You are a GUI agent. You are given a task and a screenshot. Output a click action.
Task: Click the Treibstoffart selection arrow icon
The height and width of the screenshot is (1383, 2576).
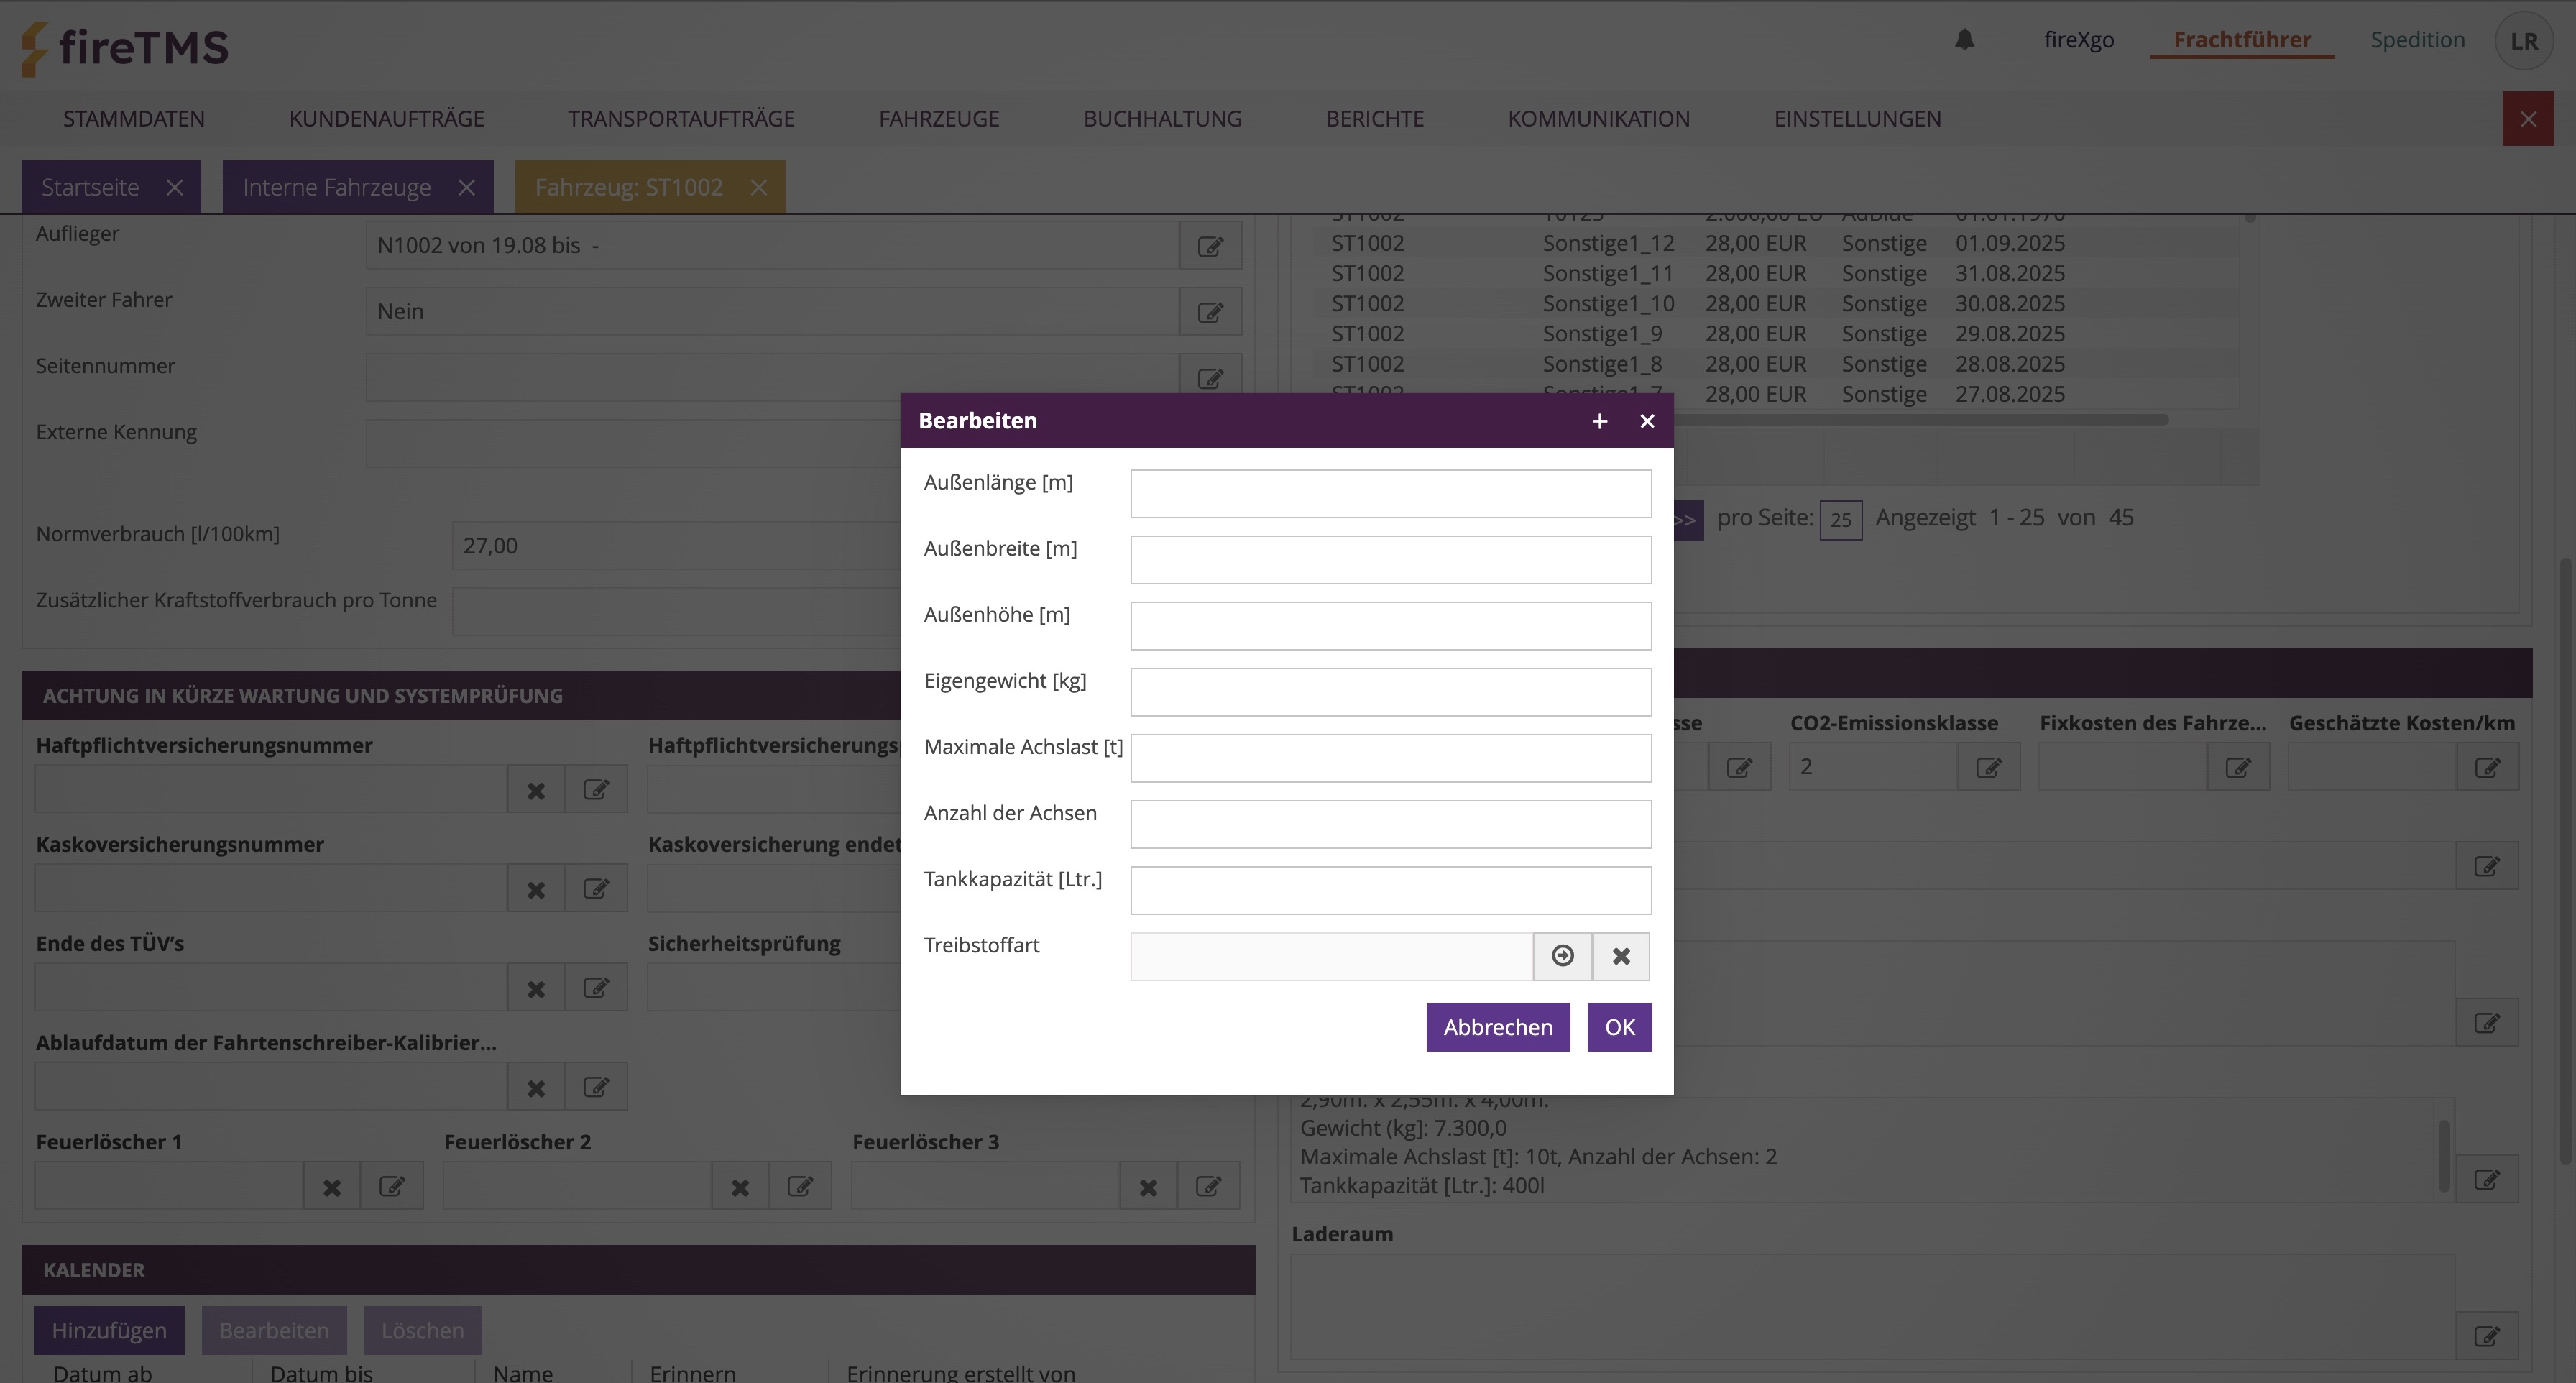[1562, 956]
